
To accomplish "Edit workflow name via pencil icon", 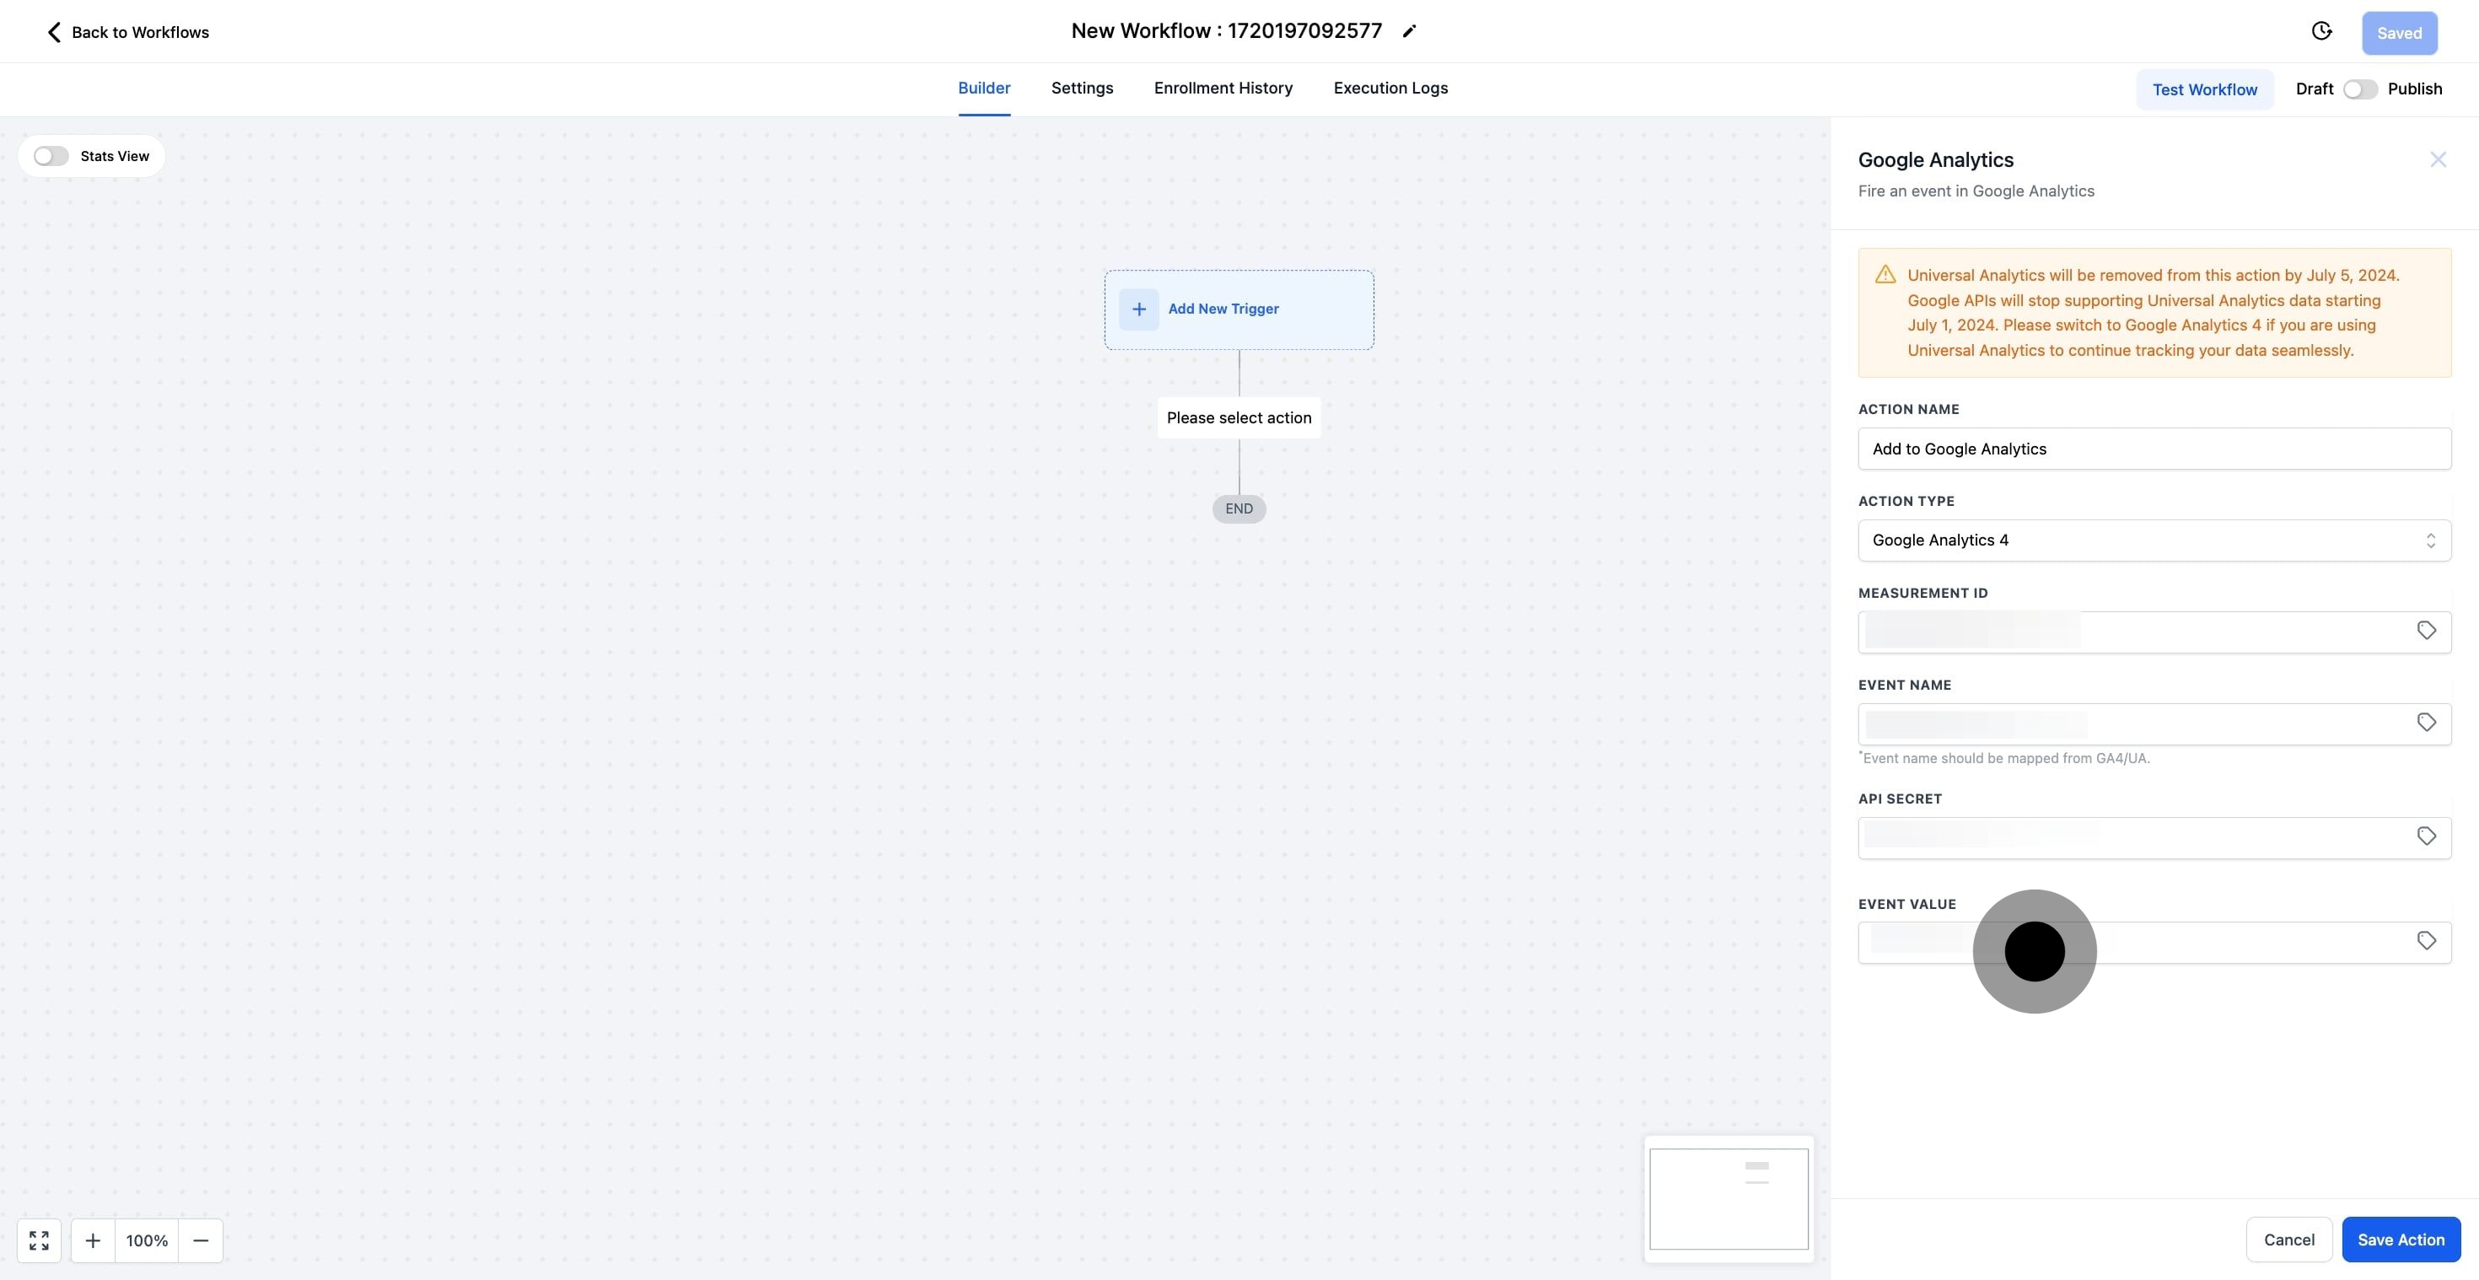I will [x=1409, y=31].
